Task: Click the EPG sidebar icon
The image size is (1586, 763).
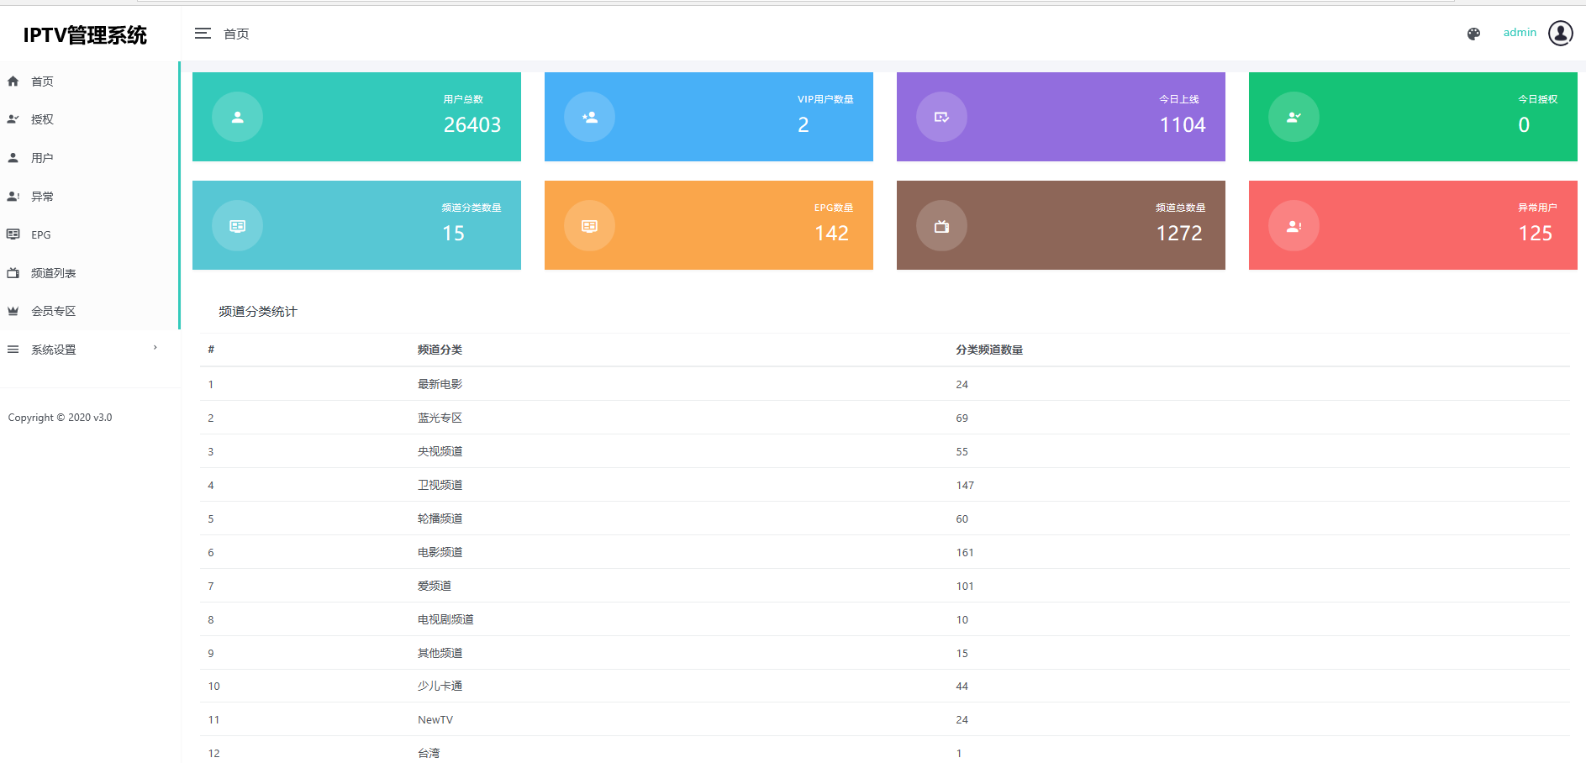Action: (13, 234)
